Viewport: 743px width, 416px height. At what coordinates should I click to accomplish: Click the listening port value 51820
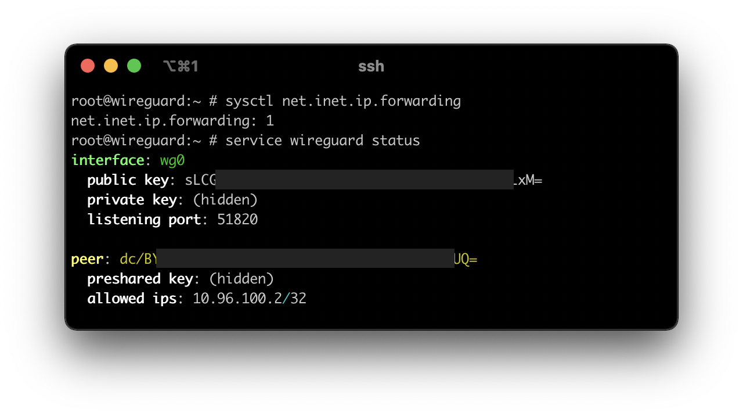pos(237,220)
